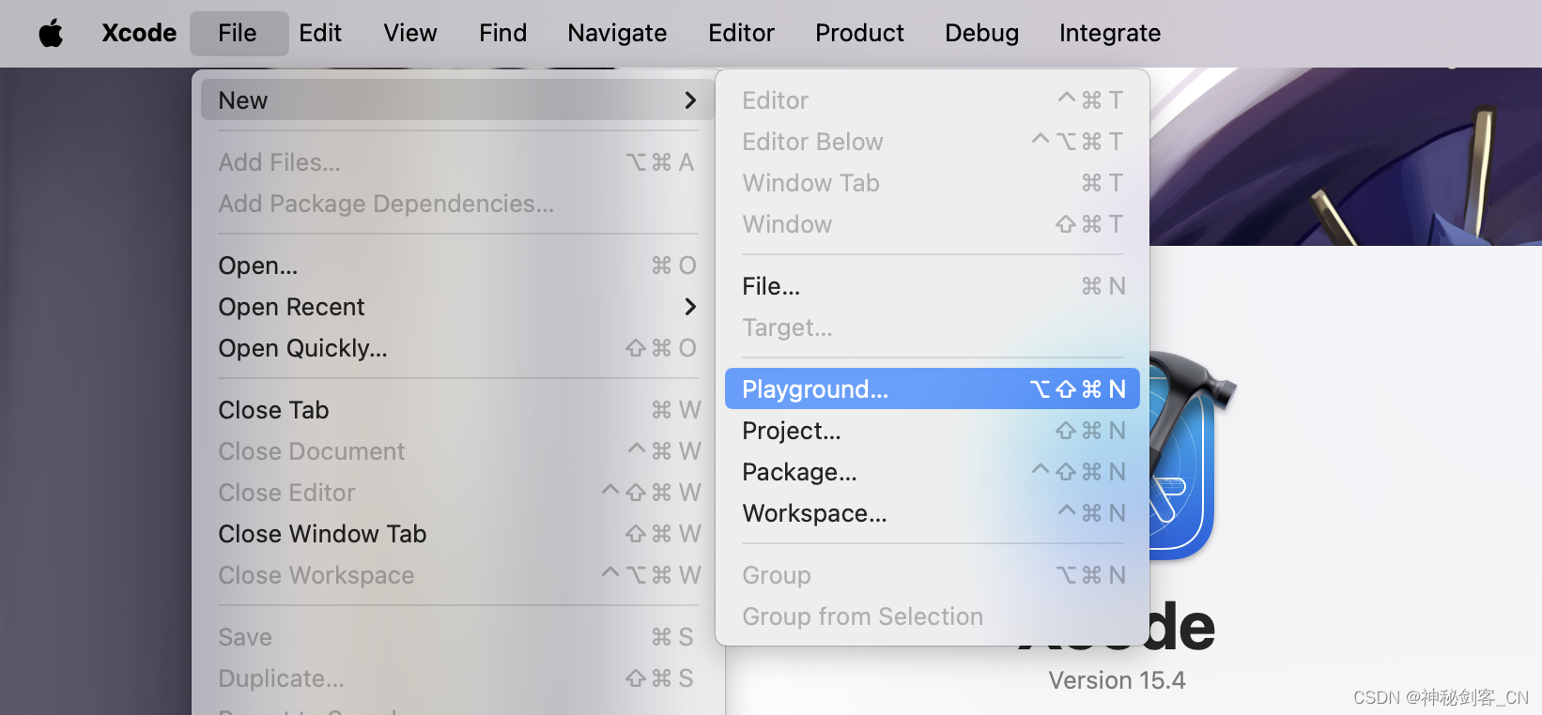The height and width of the screenshot is (715, 1542).
Task: Click the Add Files... menu item
Action: pos(458,162)
